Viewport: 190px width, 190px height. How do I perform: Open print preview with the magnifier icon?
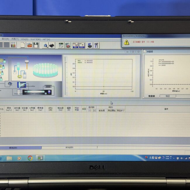pyautogui.click(x=45, y=45)
